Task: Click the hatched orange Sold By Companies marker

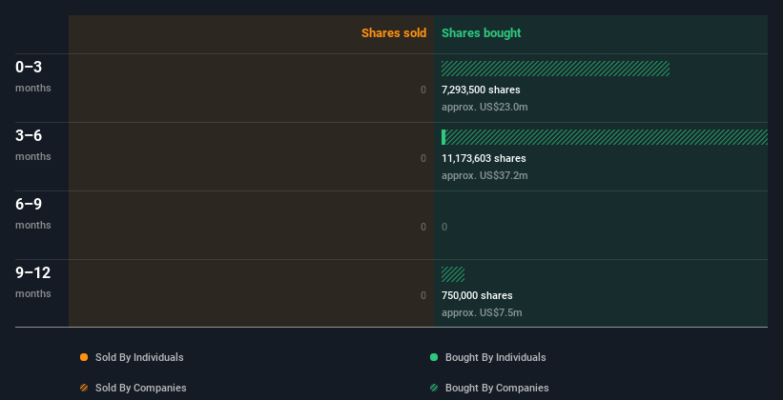Action: [84, 388]
